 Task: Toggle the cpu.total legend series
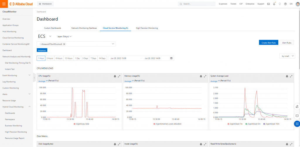click(82, 124)
